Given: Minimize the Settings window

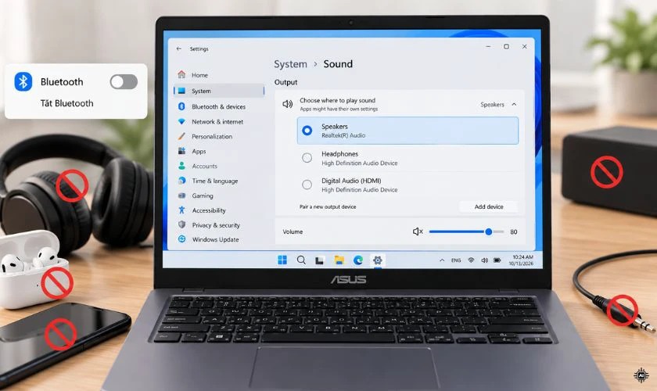Looking at the screenshot, I should coord(488,46).
